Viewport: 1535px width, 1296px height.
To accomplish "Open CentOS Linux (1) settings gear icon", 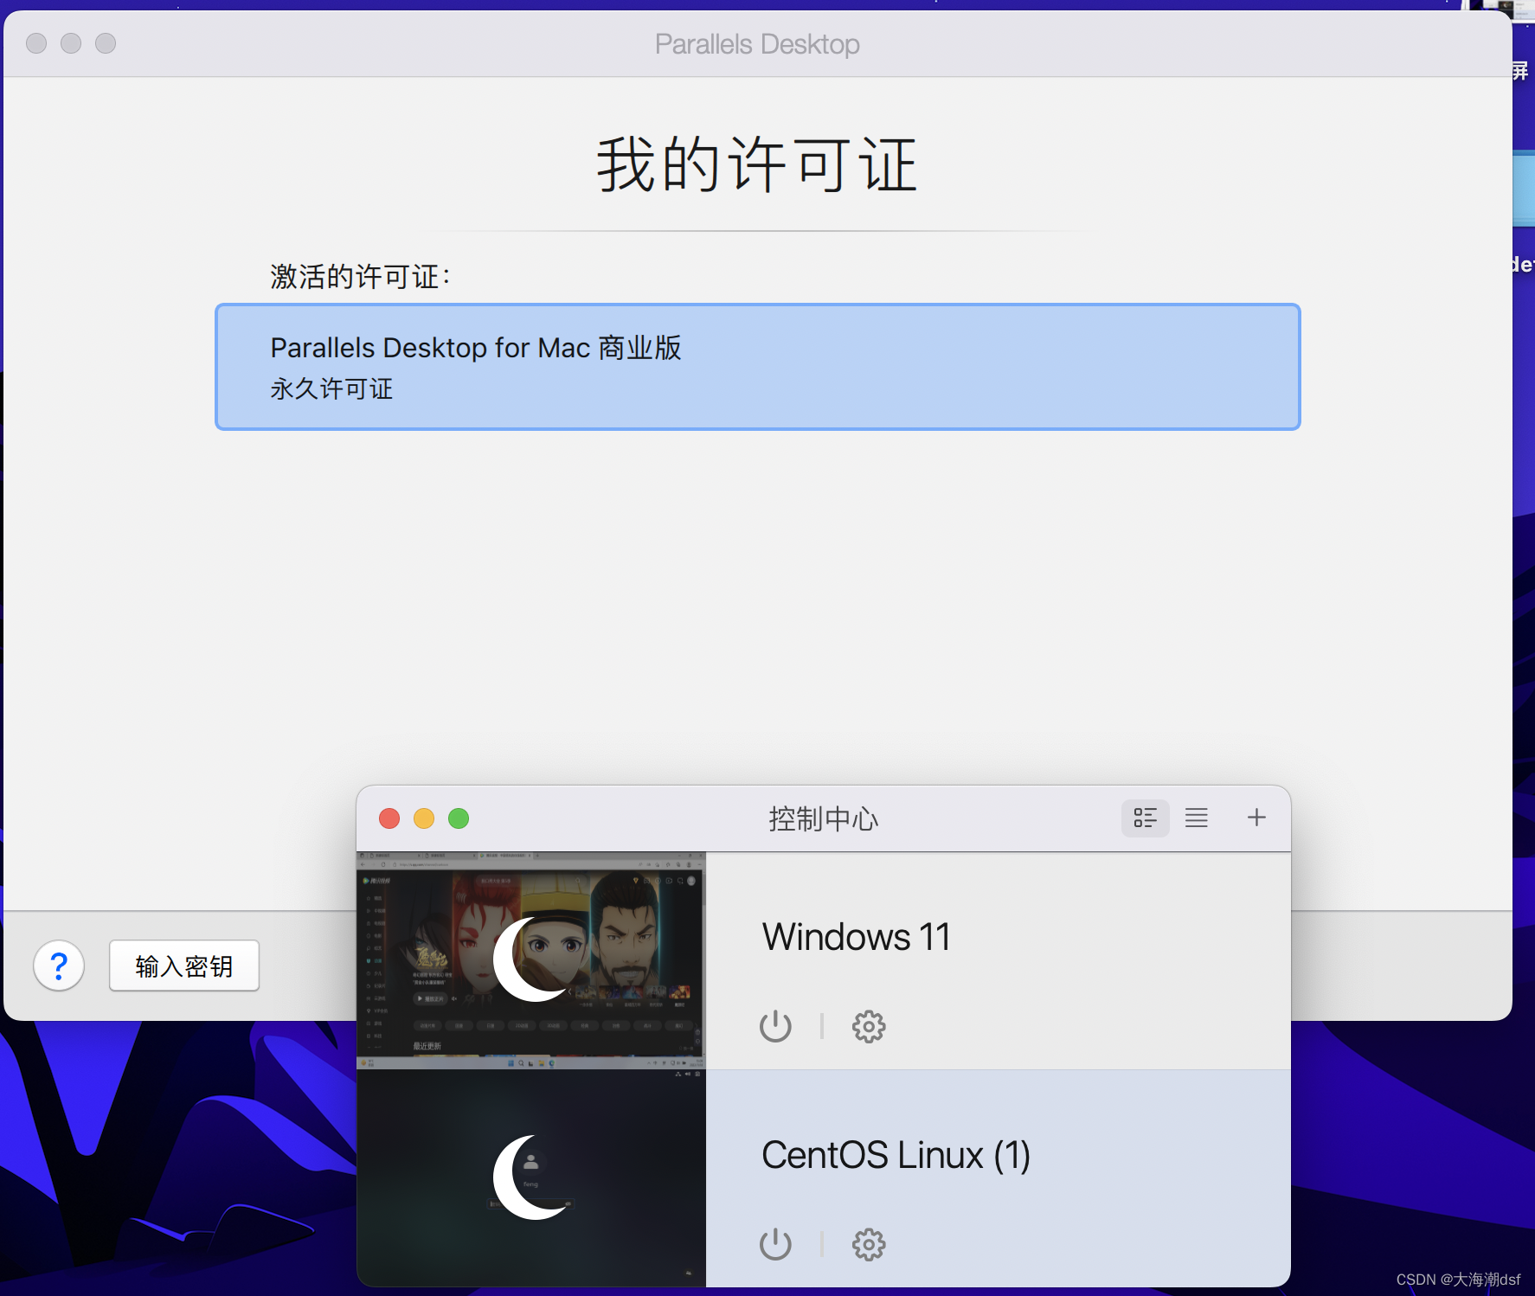I will (868, 1244).
